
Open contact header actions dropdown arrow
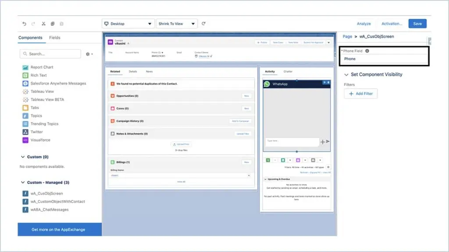coord(329,43)
